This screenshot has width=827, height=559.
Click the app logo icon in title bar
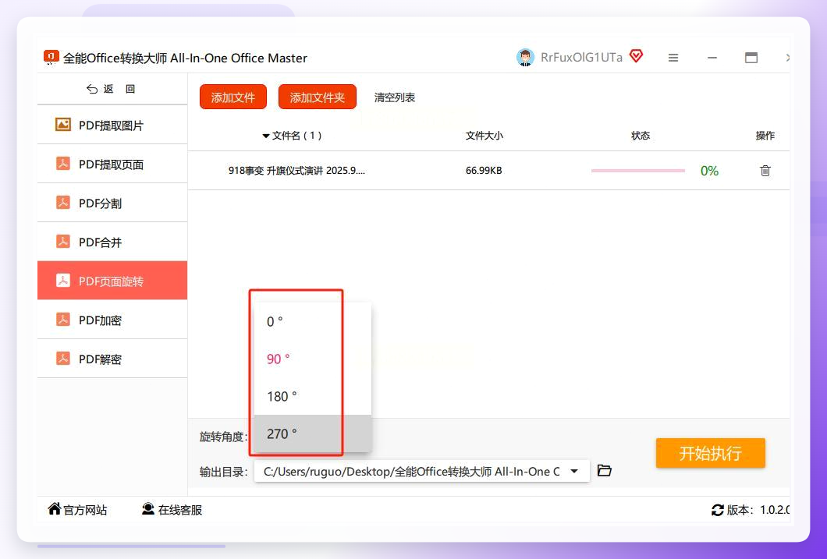[x=51, y=57]
